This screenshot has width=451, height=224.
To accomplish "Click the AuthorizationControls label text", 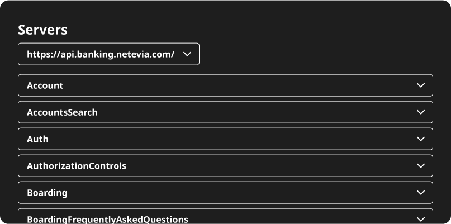I will click(77, 166).
